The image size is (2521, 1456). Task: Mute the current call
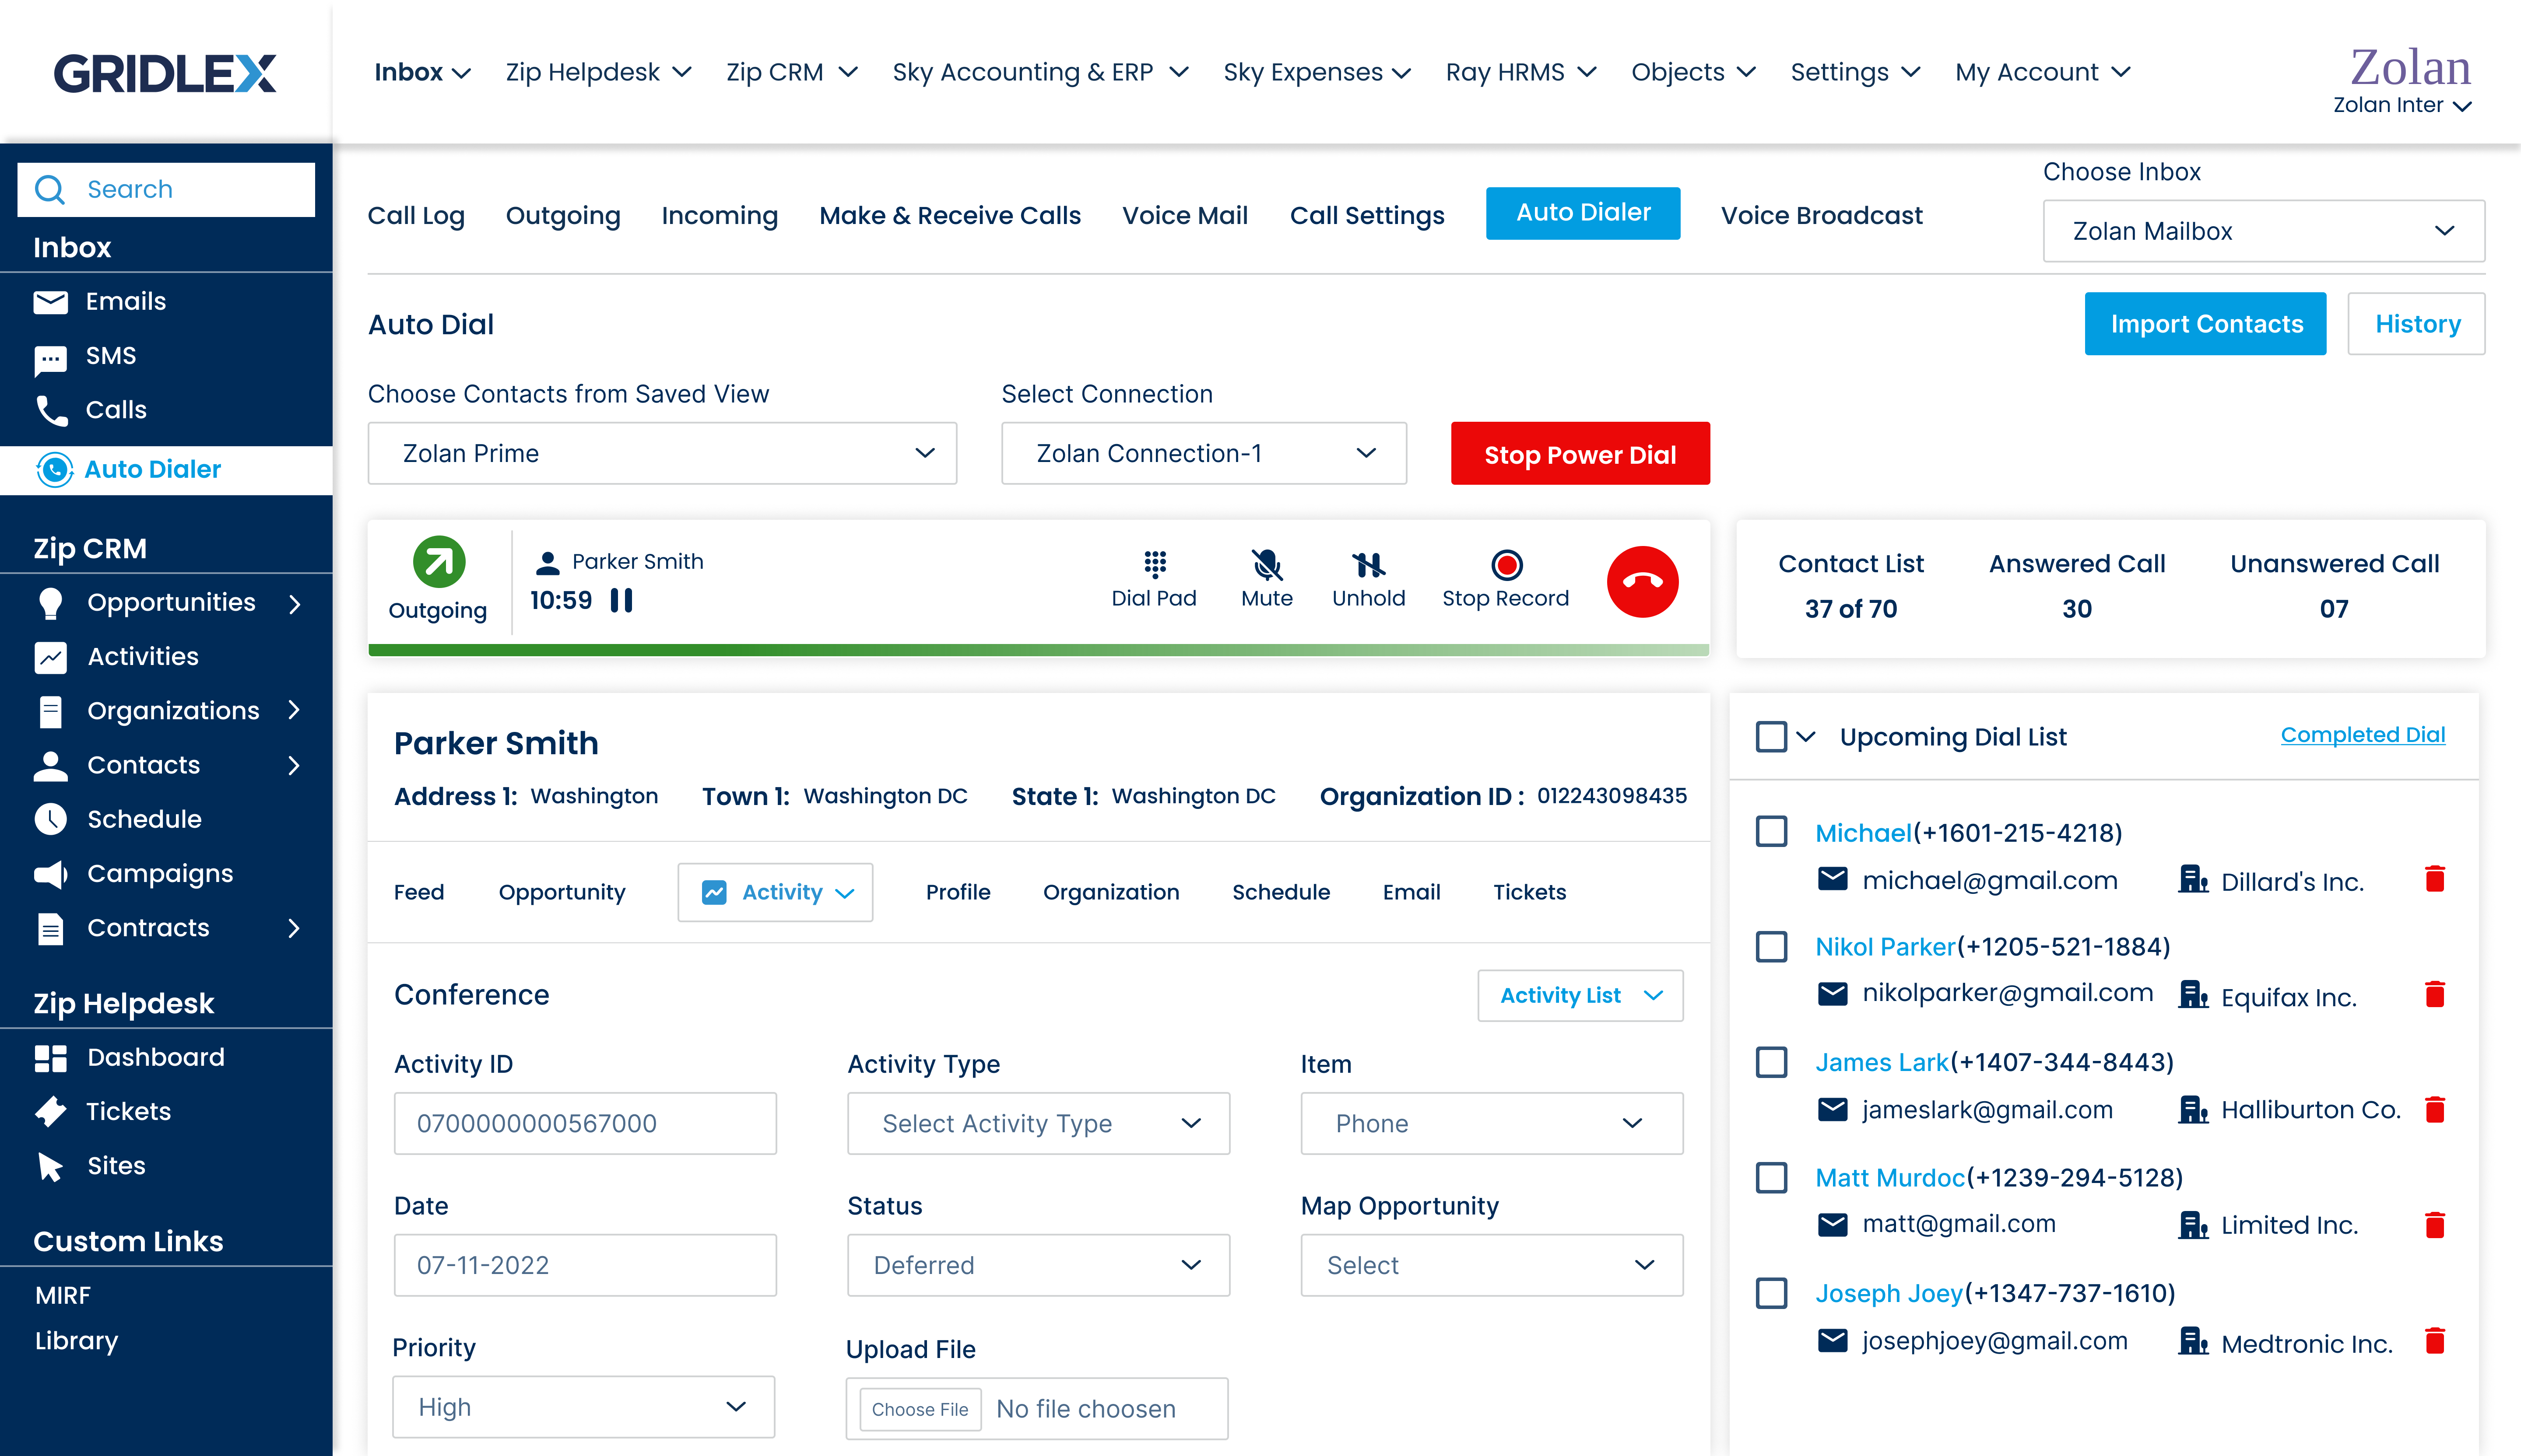click(1267, 579)
